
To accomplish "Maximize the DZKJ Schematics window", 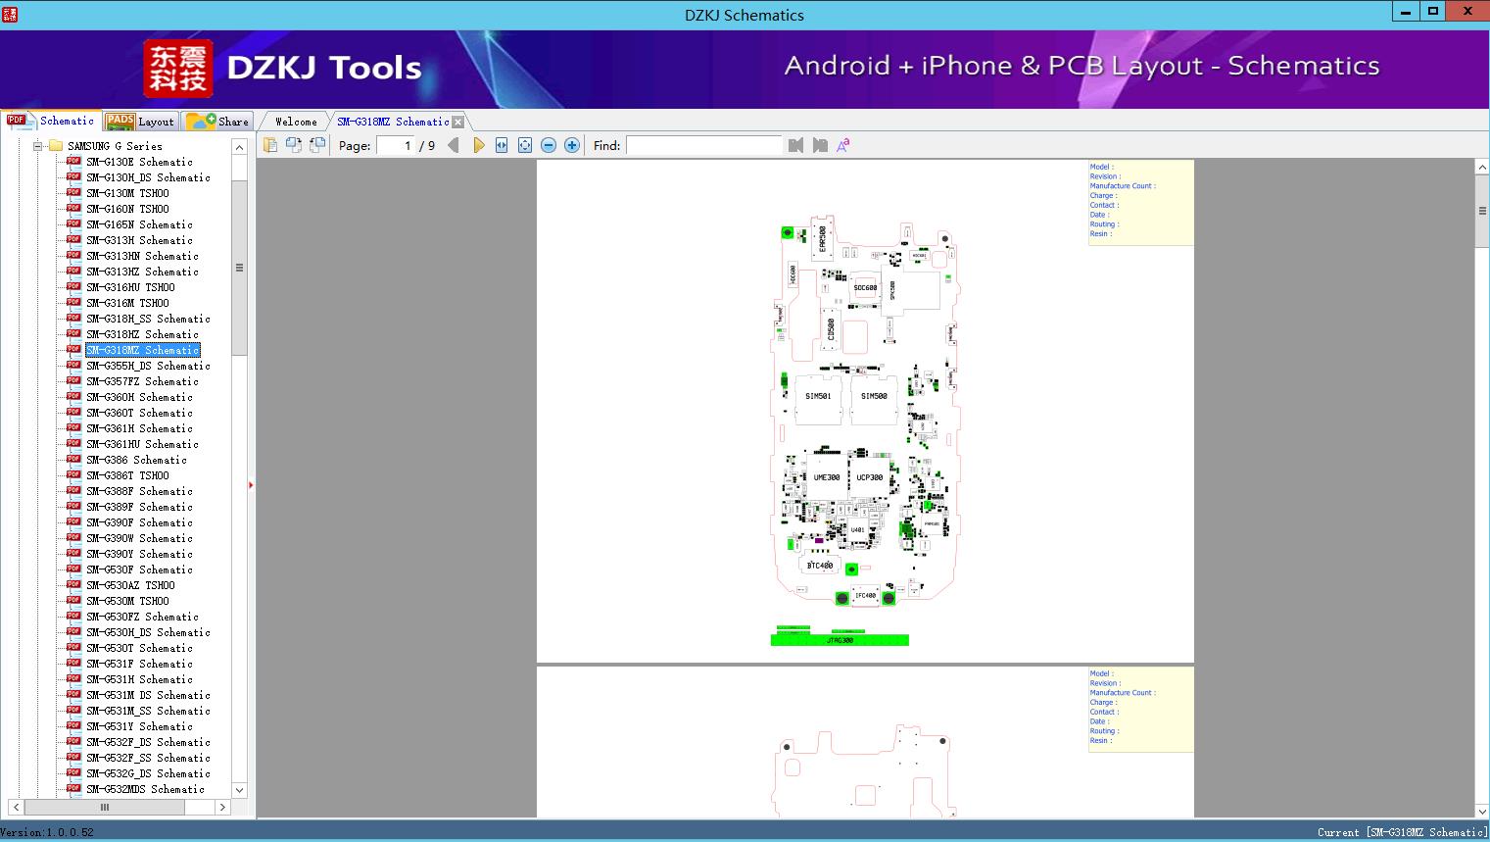I will tap(1433, 12).
